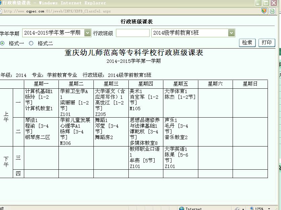Click the 计算机基础1 course cell
Screen dimensions: 281x210
point(41,103)
